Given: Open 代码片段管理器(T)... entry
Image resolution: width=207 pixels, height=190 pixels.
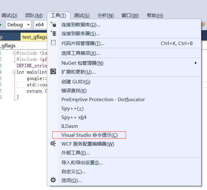Looking at the screenshot, I should point(124,43).
